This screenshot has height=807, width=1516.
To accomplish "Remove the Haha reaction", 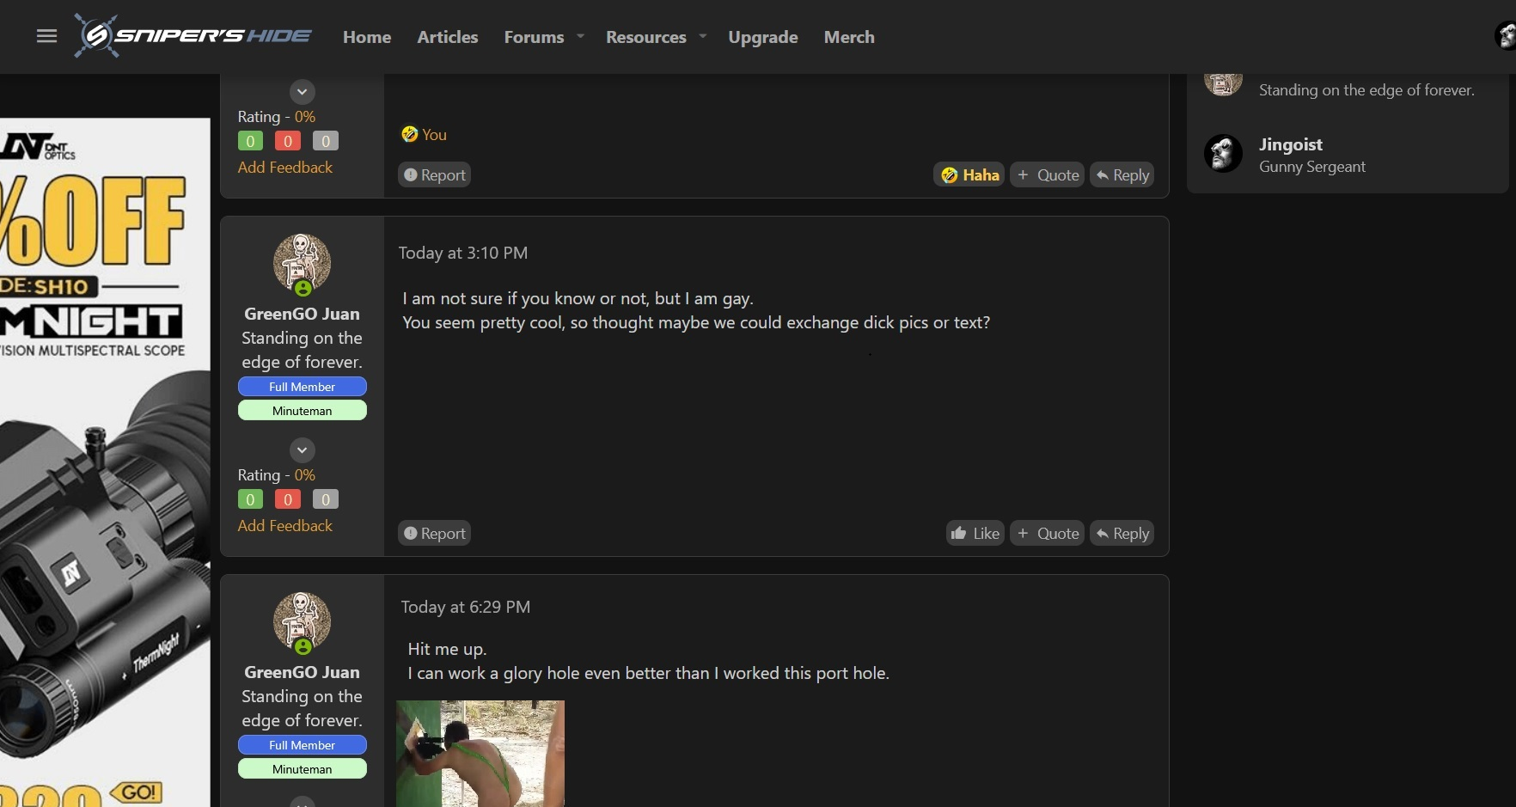I will pyautogui.click(x=969, y=174).
